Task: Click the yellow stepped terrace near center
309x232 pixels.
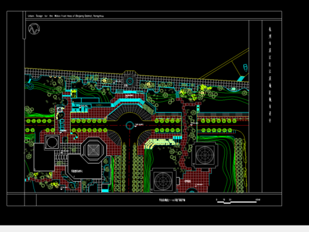Action: click(160, 143)
